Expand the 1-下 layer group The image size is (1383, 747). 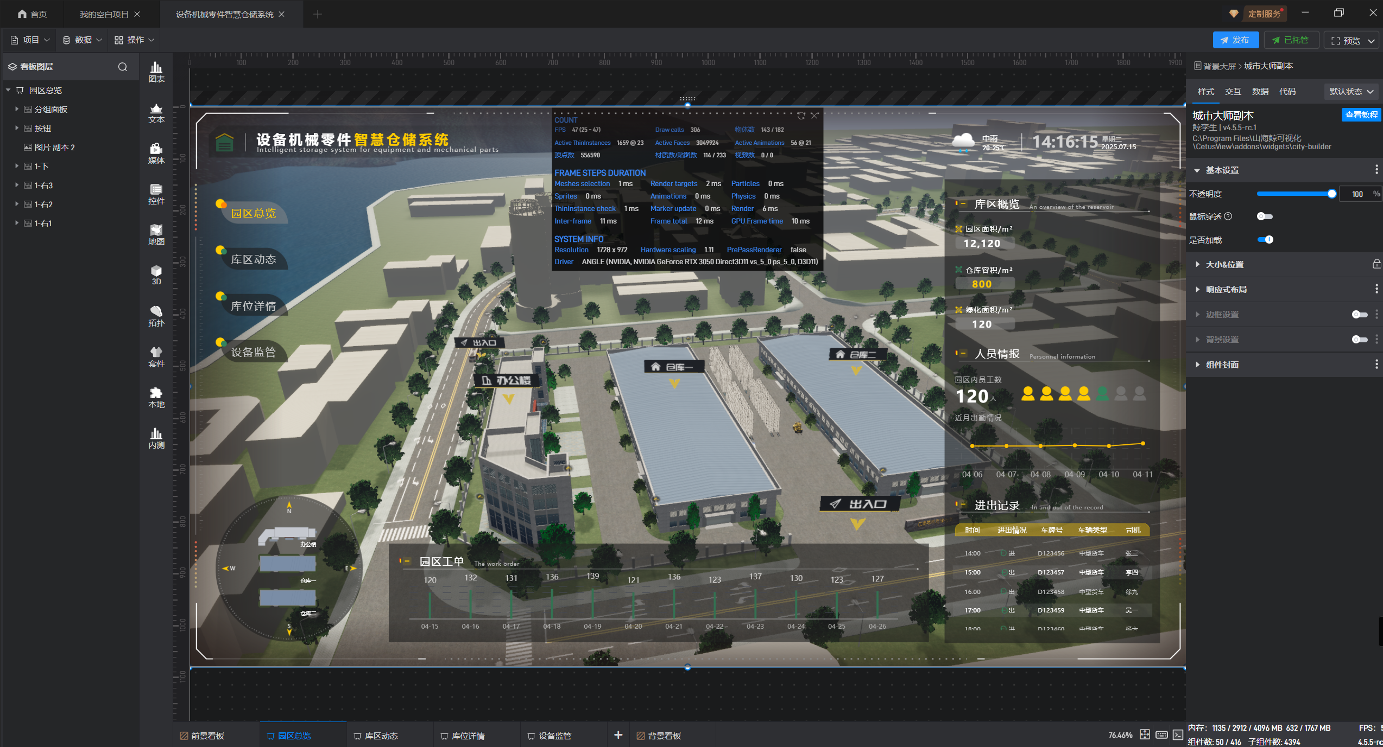point(17,166)
